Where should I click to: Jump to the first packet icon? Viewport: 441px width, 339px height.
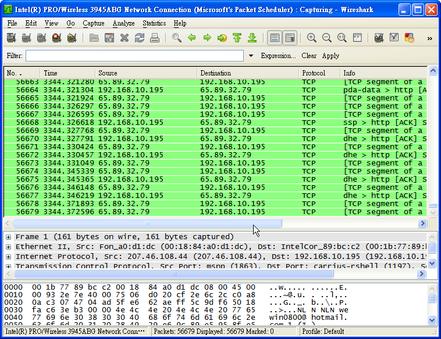pyautogui.click(x=237, y=38)
